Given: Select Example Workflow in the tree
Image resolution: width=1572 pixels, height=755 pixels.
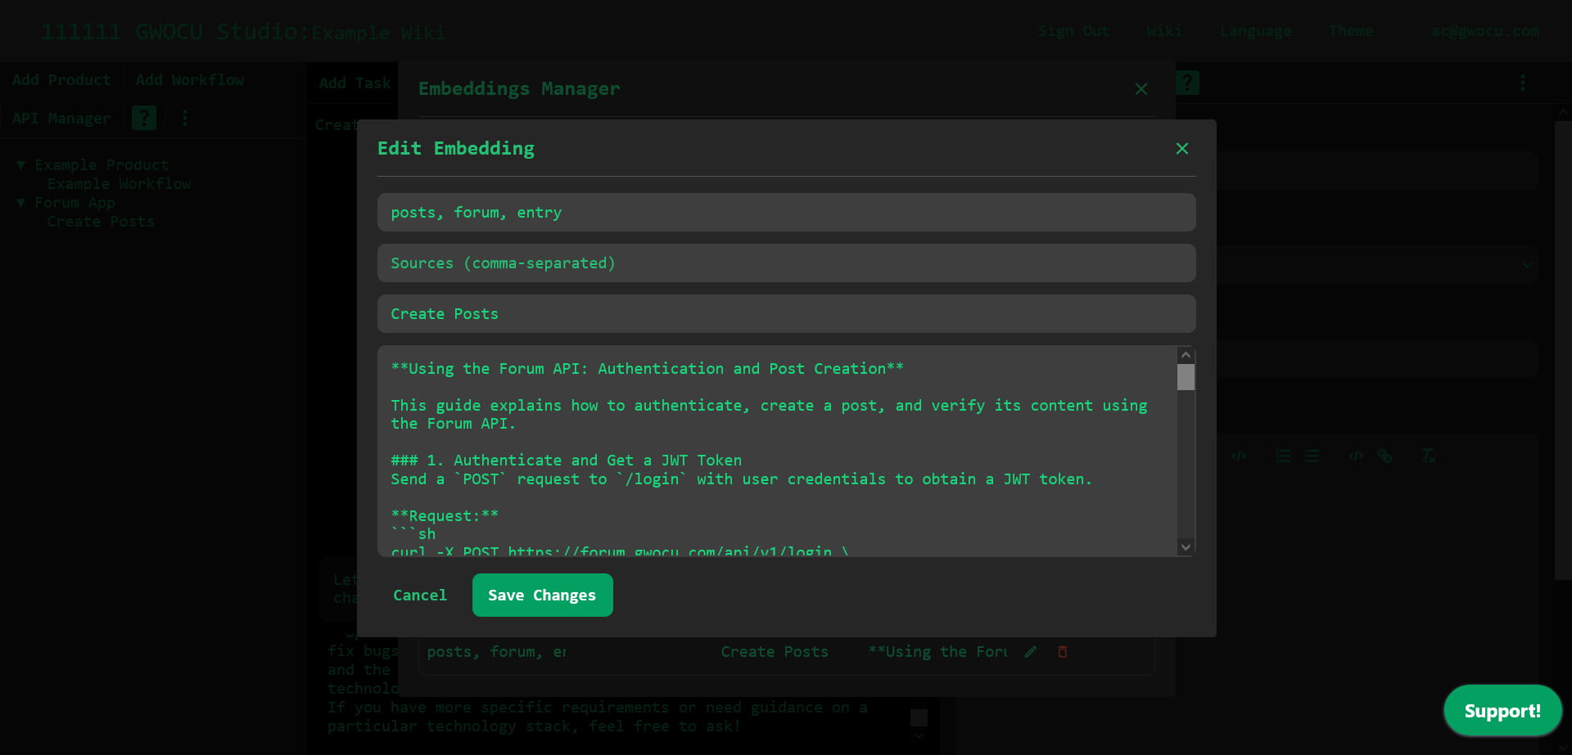Looking at the screenshot, I should point(119,184).
